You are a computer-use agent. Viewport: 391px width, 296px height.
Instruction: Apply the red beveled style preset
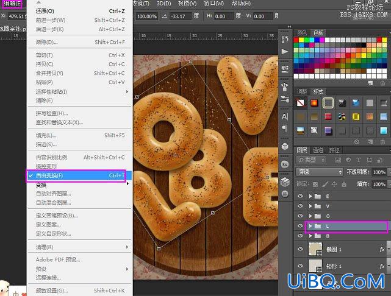(x=328, y=116)
